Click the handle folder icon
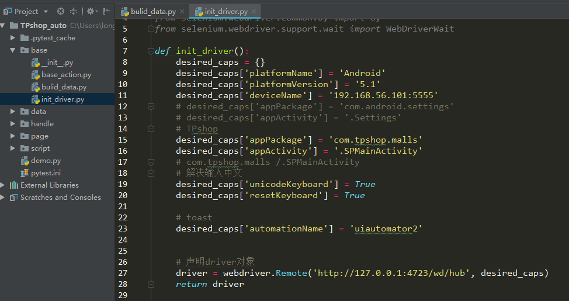The height and width of the screenshot is (301, 569). (25, 124)
